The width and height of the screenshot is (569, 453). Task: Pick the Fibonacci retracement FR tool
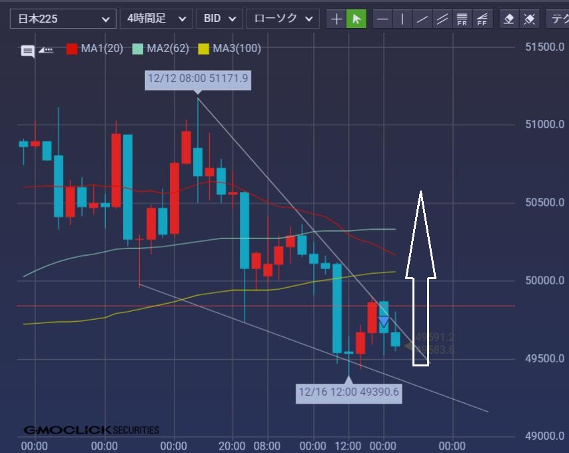click(x=462, y=19)
